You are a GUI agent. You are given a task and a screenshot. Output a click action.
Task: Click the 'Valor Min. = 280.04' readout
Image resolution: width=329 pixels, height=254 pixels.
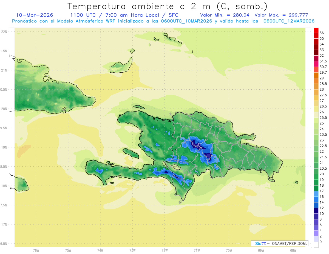pos(225,15)
